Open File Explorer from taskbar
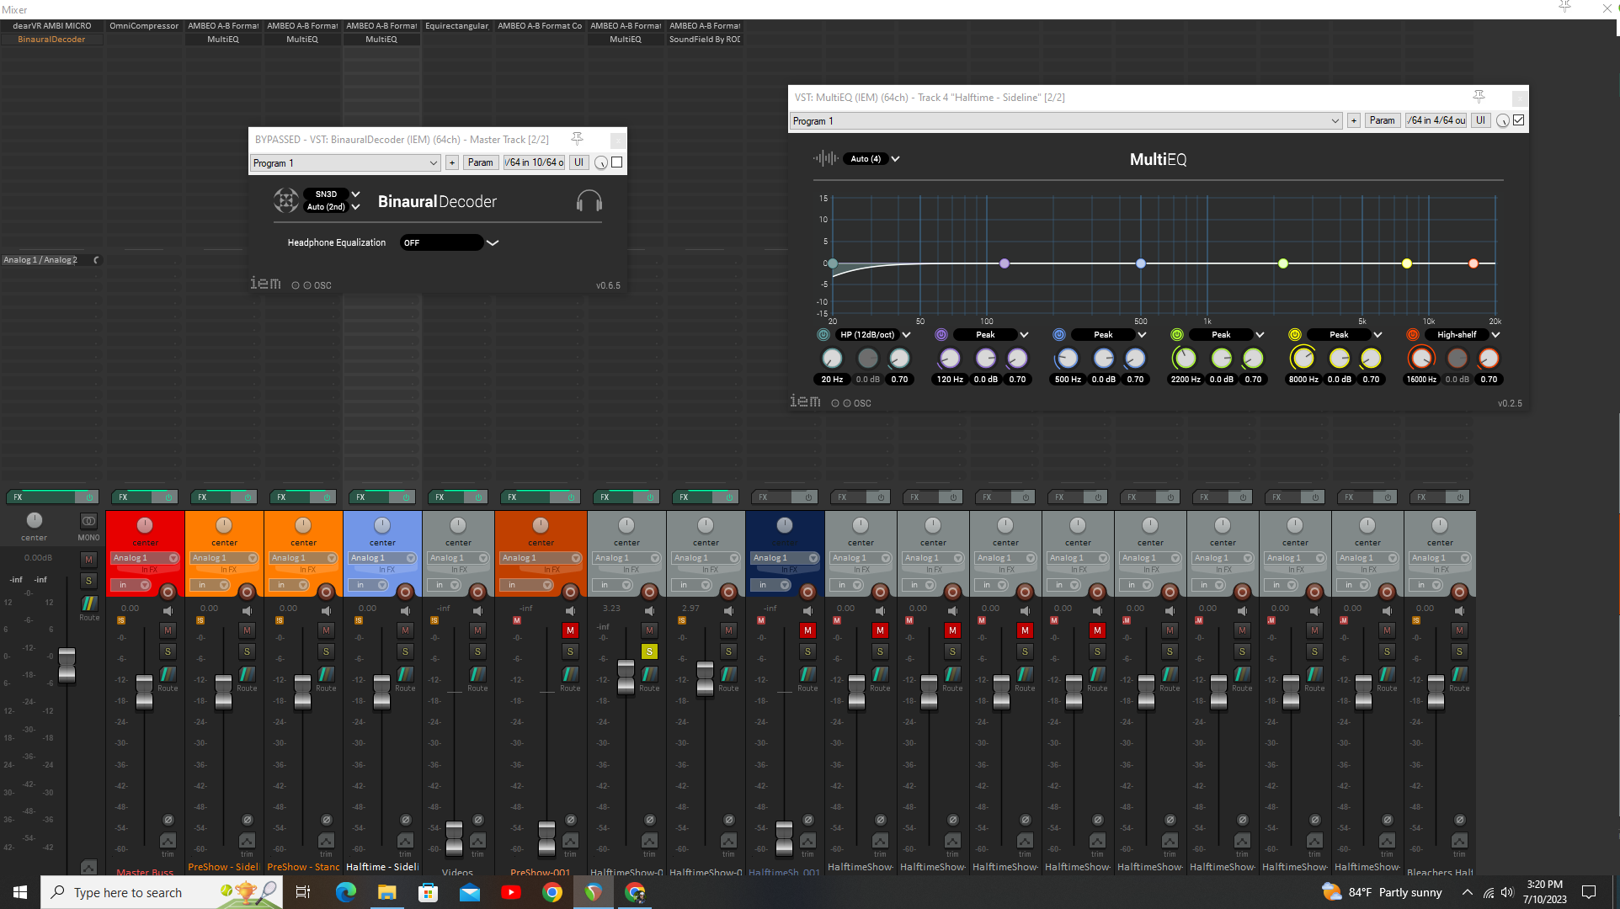 (386, 892)
